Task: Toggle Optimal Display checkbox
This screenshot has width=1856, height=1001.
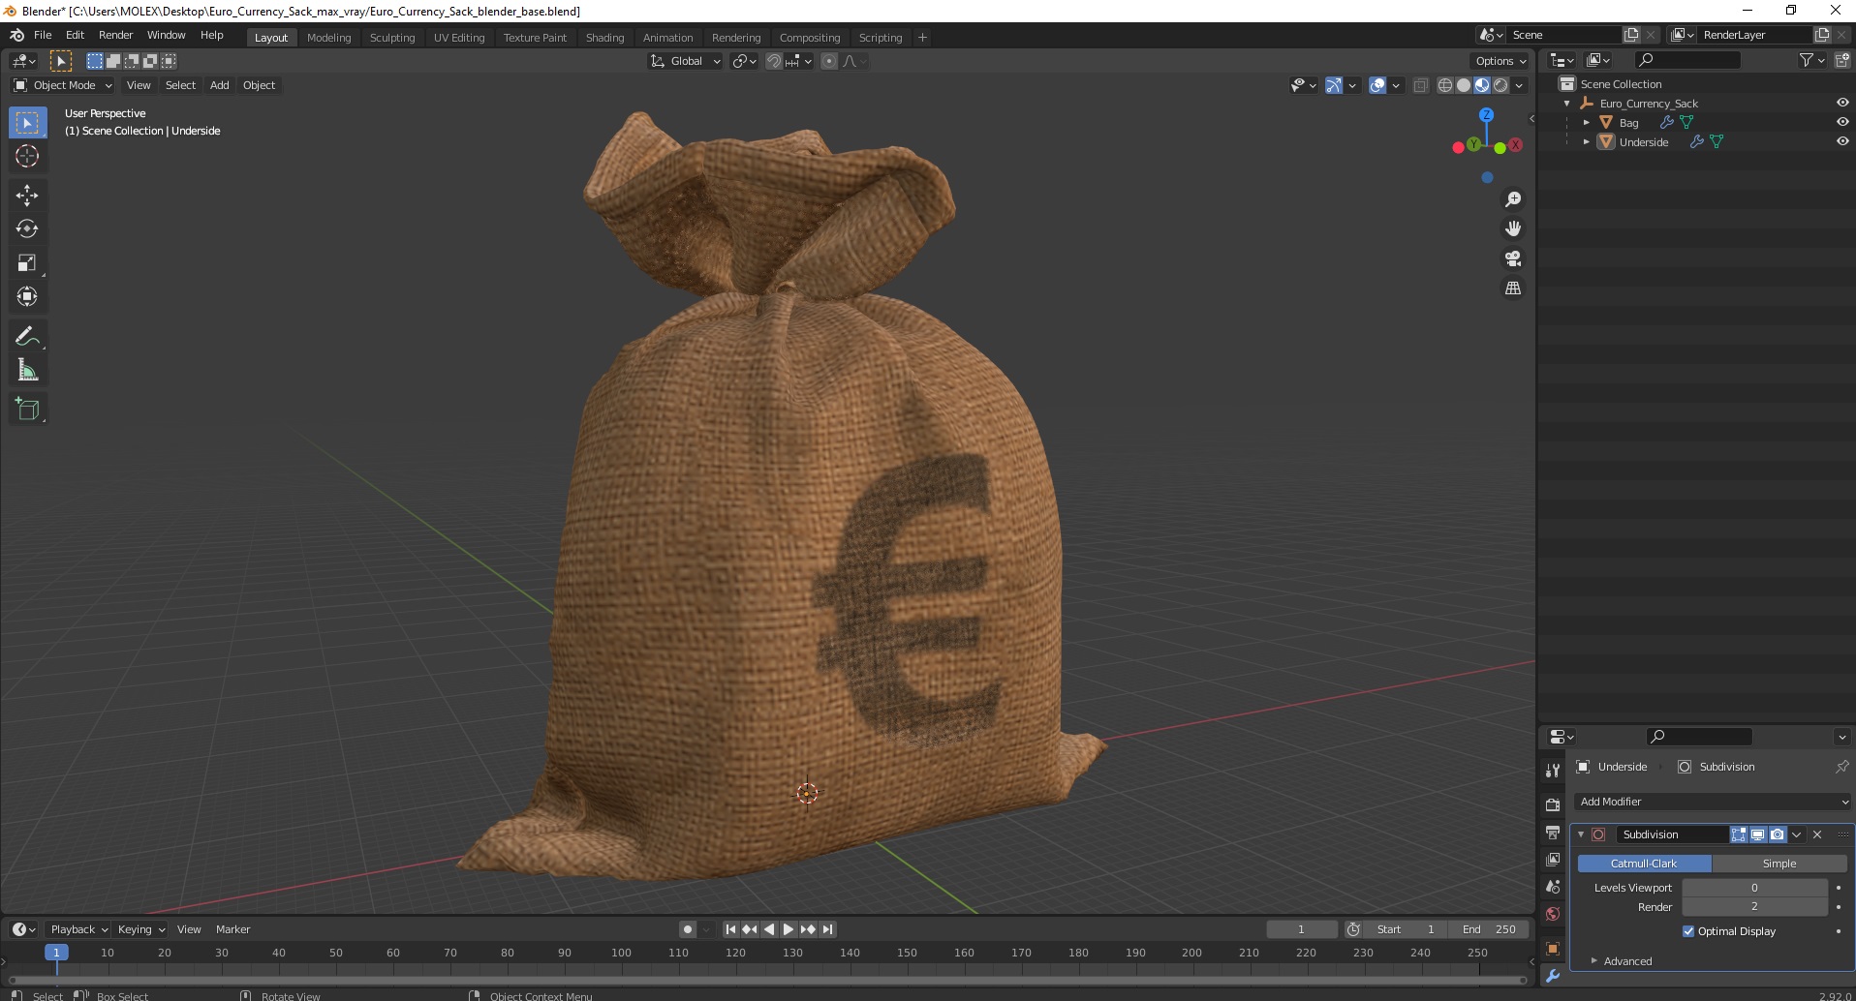Action: [x=1688, y=931]
